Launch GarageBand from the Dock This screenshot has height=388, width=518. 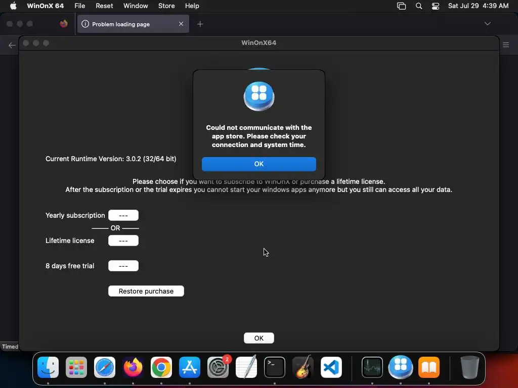303,367
